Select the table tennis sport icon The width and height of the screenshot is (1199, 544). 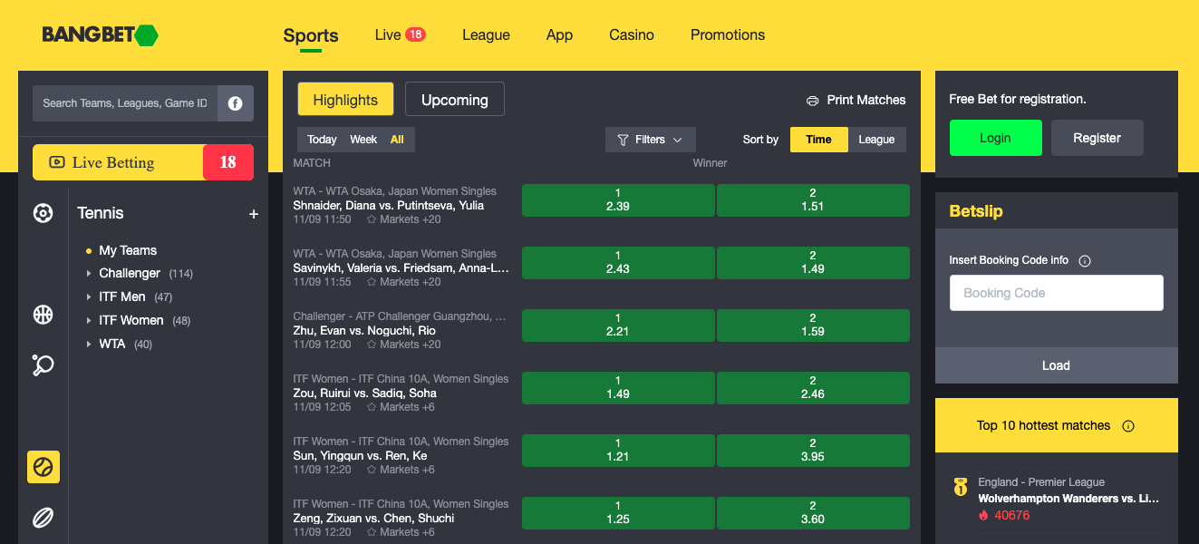[43, 364]
